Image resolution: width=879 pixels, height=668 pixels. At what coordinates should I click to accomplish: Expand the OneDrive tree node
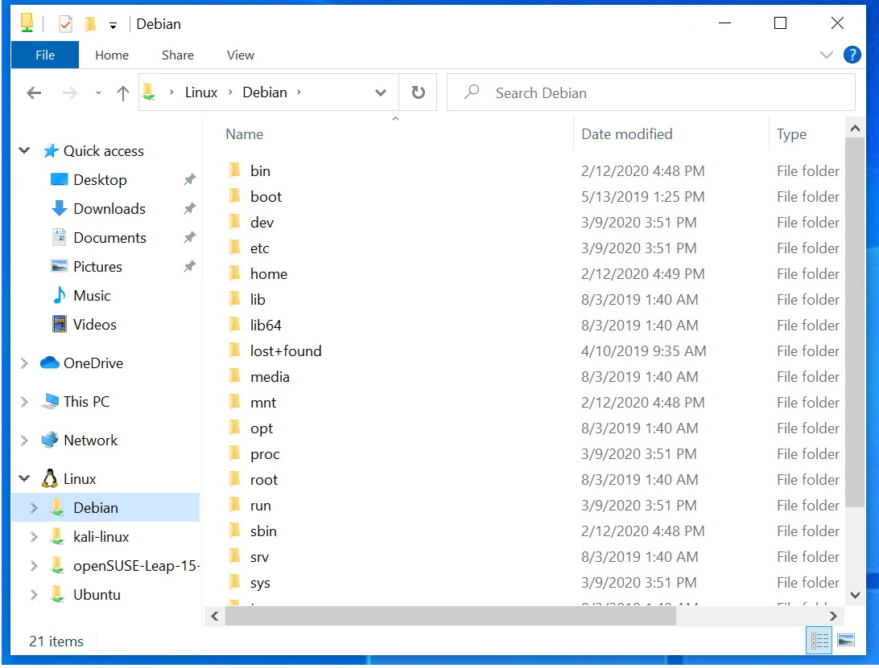[24, 363]
